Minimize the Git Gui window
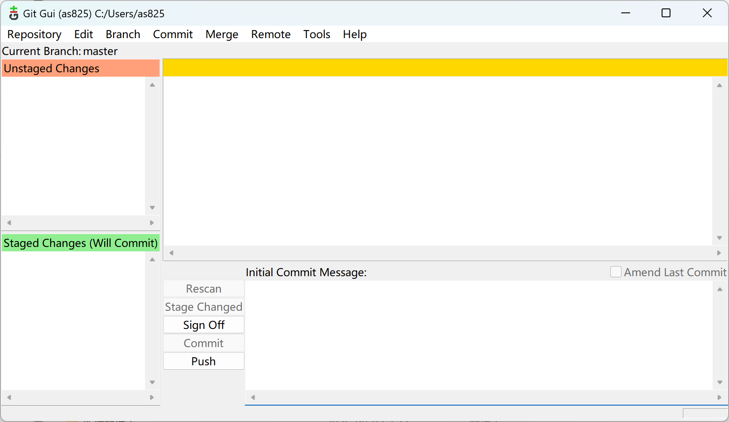This screenshot has width=729, height=422. tap(626, 13)
